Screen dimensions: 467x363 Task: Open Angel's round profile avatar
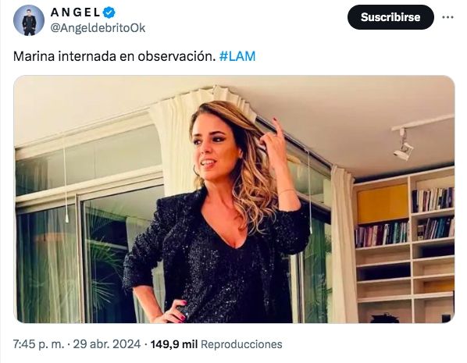[x=29, y=20]
